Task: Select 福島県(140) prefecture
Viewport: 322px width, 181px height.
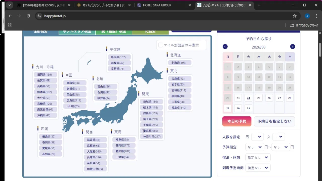Action: click(x=180, y=108)
